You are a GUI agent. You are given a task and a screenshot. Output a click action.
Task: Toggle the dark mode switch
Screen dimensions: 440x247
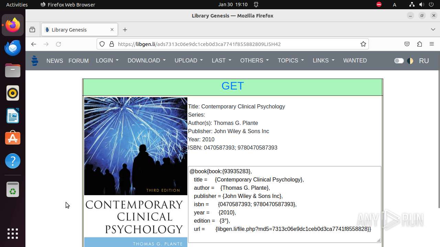(x=399, y=61)
